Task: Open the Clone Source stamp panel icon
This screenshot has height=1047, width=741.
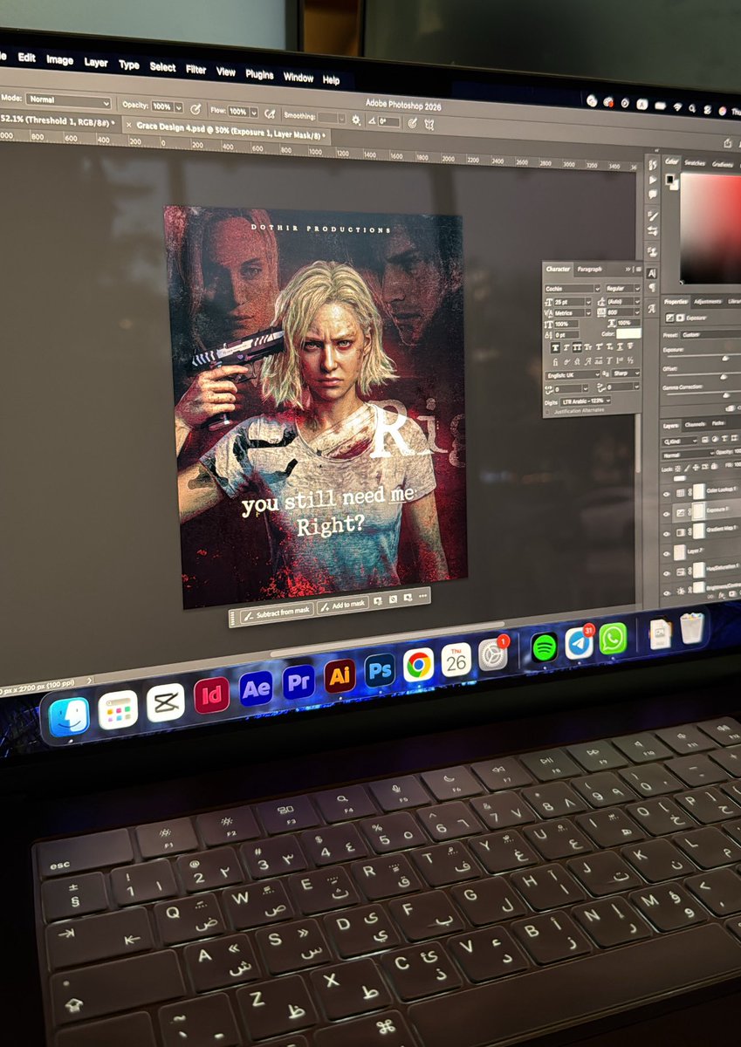Action: (653, 251)
